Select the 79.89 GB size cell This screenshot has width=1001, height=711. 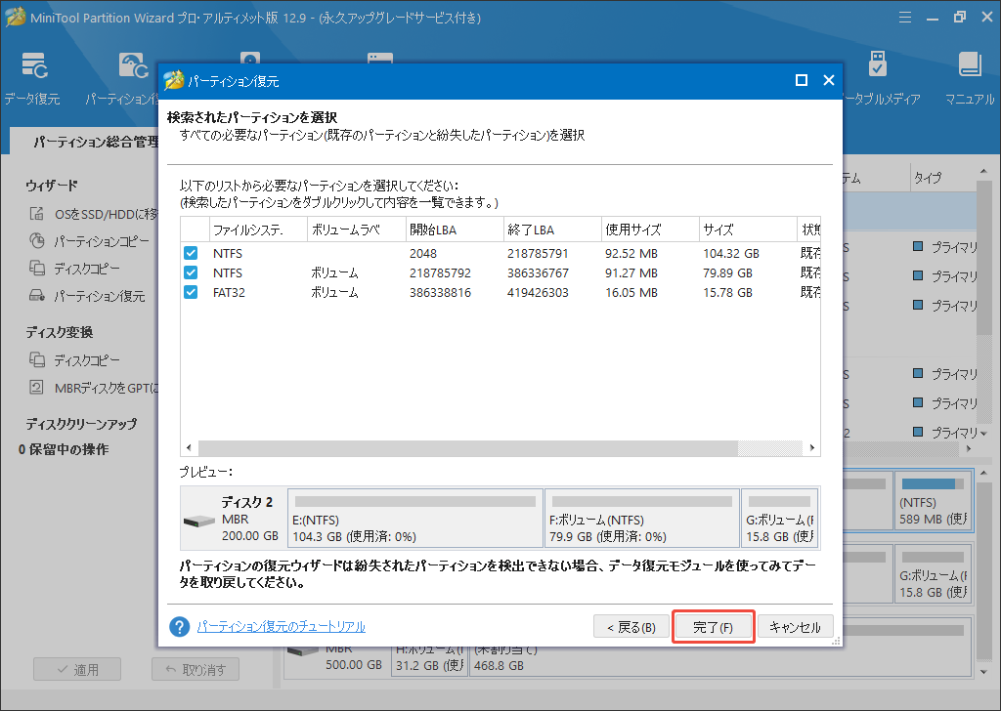(727, 272)
